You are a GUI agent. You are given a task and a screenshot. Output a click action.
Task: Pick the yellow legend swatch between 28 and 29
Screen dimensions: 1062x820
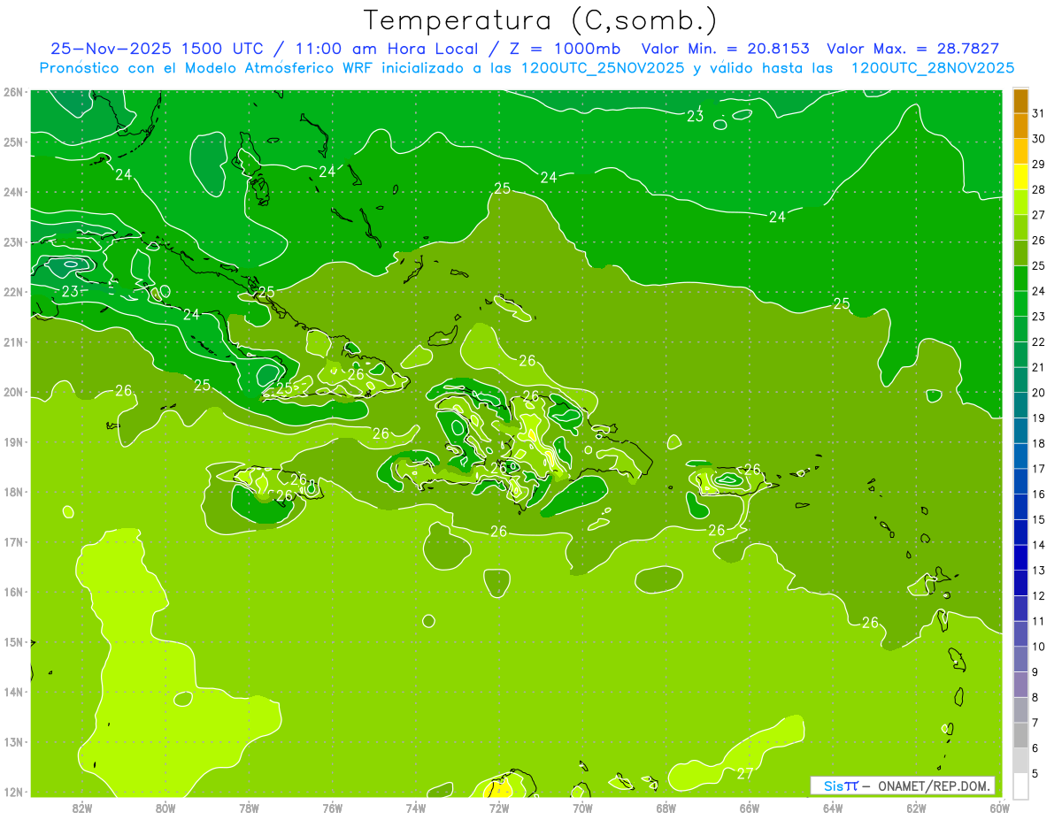[x=1020, y=176]
